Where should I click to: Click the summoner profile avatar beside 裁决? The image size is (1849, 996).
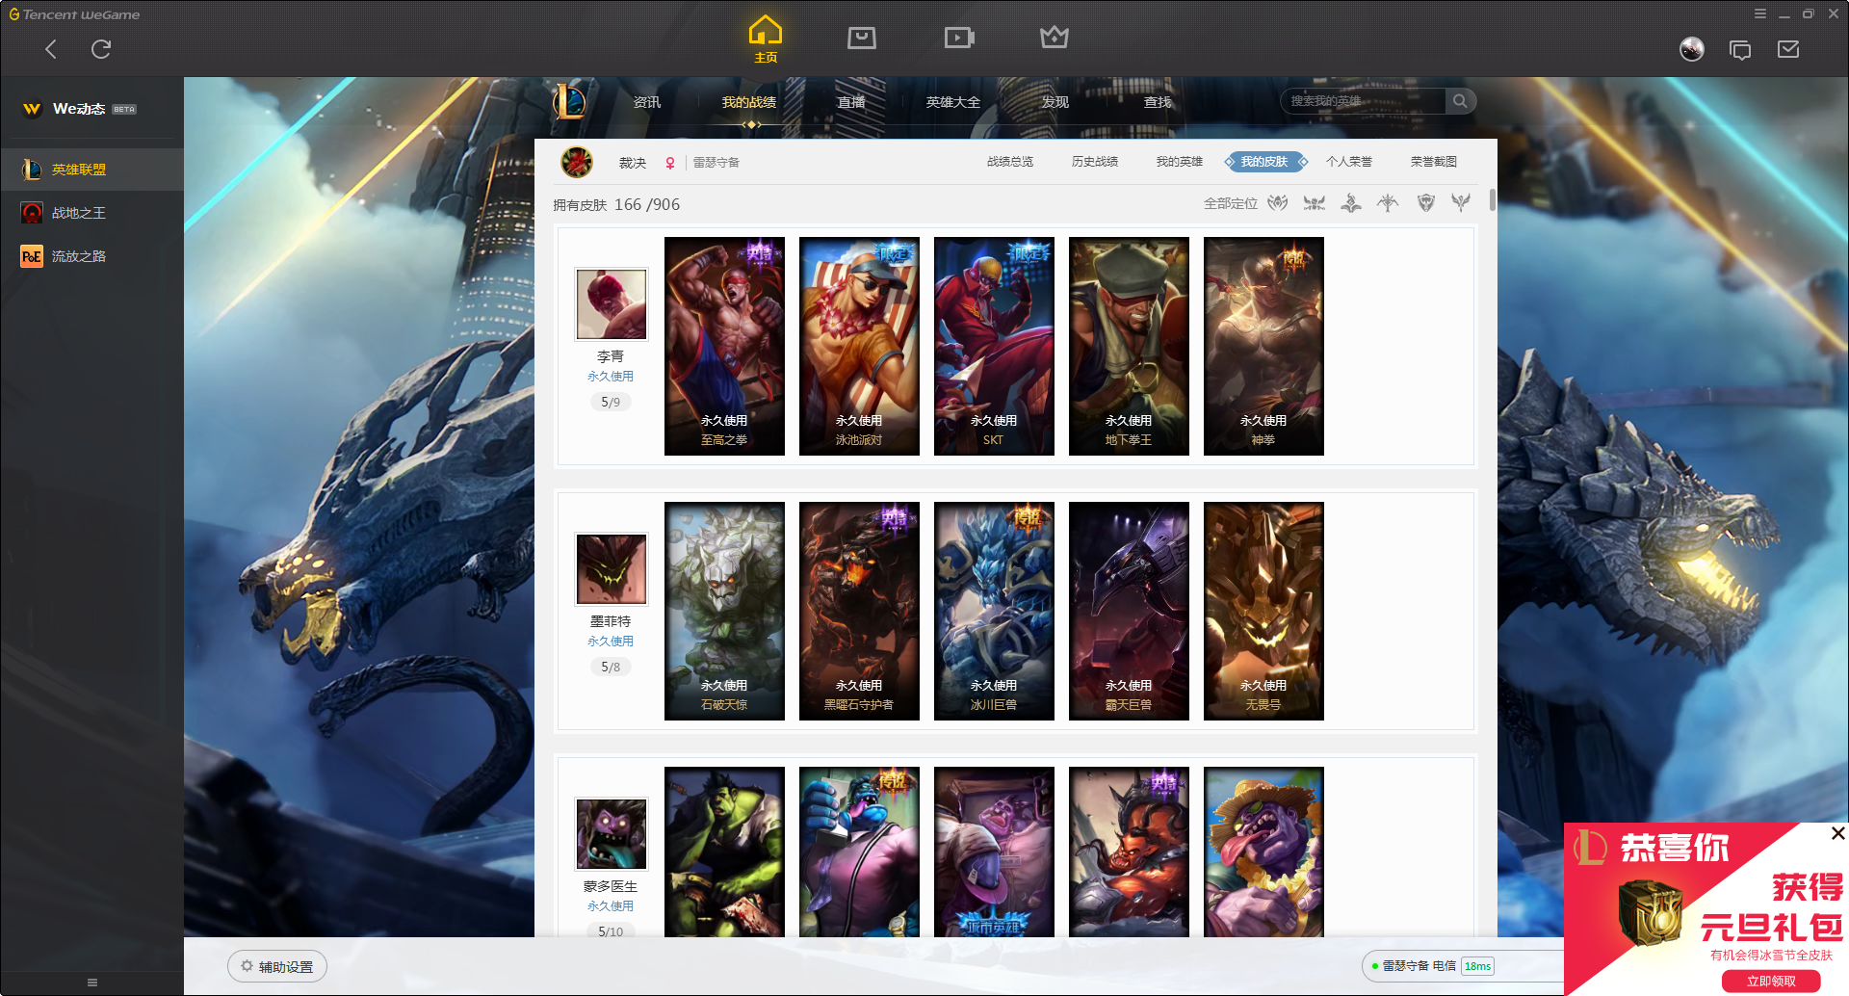pyautogui.click(x=577, y=162)
